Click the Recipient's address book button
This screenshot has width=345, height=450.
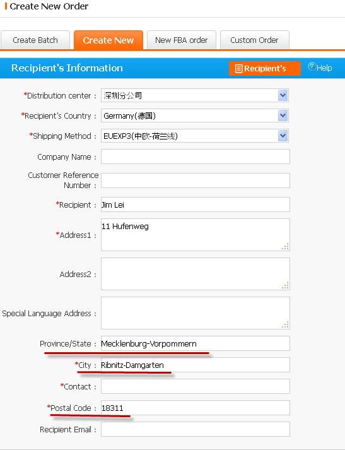click(x=265, y=68)
